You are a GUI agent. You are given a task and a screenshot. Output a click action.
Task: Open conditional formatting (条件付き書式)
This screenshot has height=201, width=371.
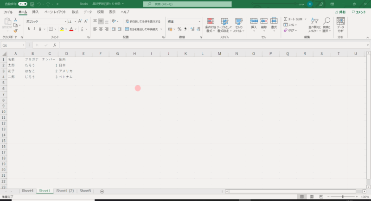coord(211,25)
